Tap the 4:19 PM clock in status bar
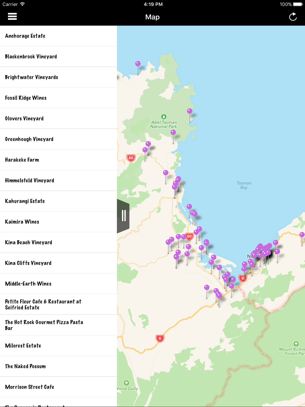Image resolution: width=305 pixels, height=407 pixels. 153,4
